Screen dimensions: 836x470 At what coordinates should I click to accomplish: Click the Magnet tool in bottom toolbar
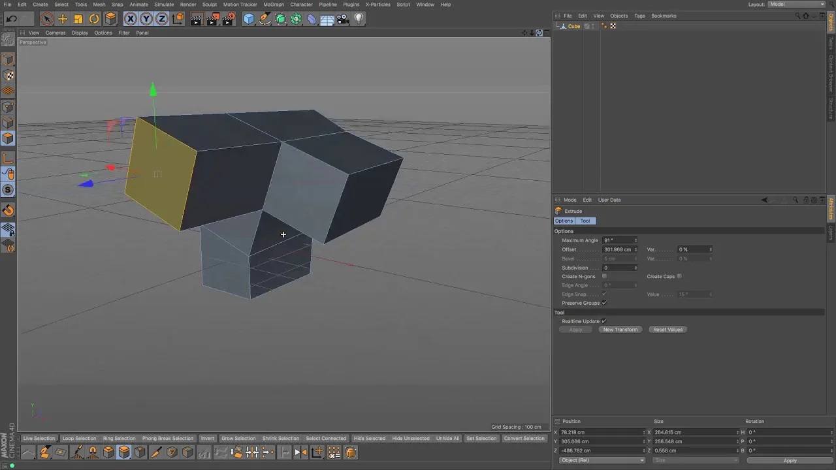91,452
